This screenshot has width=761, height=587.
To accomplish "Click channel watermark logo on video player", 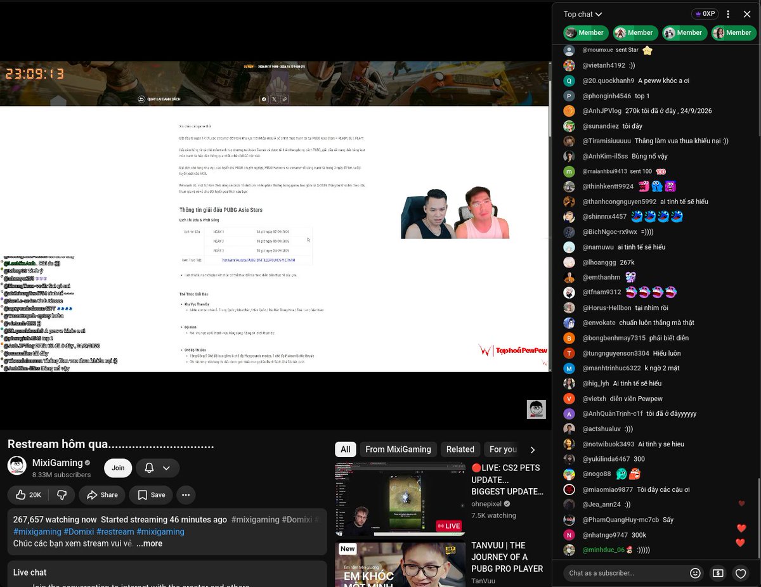I will tap(536, 409).
